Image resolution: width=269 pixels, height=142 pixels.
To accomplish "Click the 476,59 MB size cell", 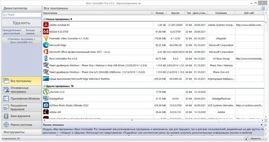I will click(x=160, y=105).
